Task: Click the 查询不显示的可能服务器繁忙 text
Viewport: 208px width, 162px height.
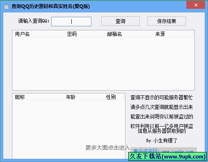Action: [162, 97]
